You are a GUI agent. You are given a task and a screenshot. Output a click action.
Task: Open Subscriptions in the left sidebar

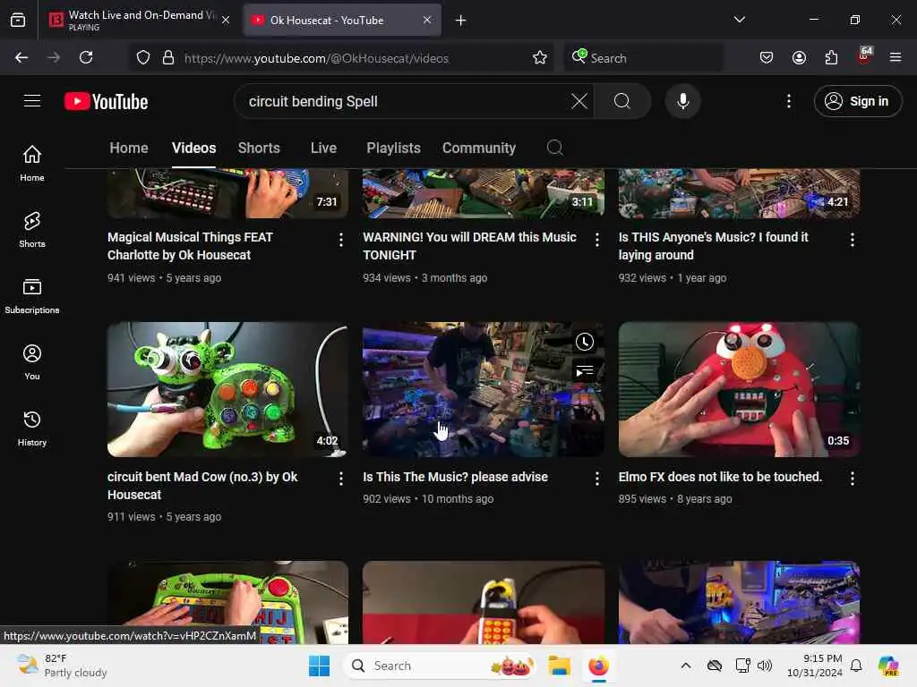pyautogui.click(x=32, y=296)
